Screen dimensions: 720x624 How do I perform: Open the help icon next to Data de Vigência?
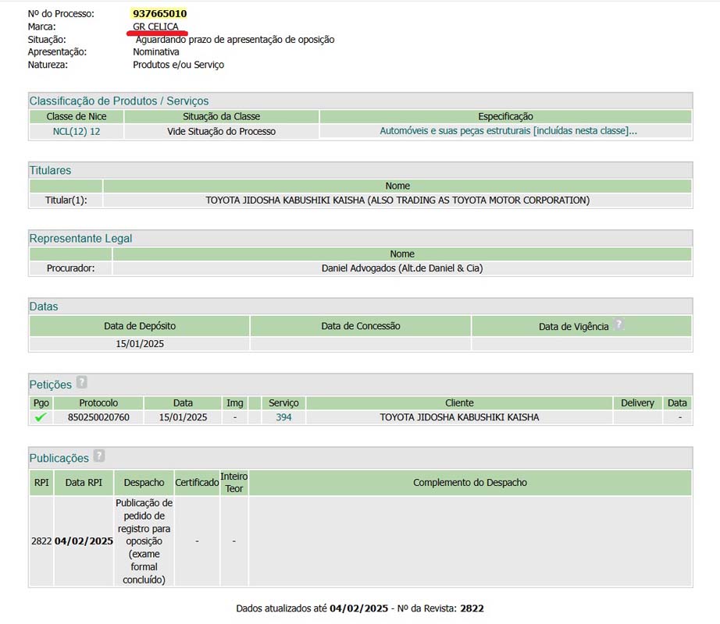[x=618, y=325]
